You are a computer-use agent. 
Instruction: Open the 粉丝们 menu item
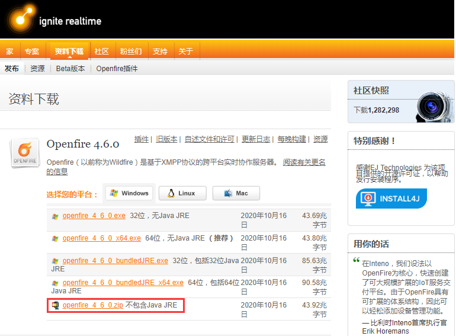tap(131, 51)
